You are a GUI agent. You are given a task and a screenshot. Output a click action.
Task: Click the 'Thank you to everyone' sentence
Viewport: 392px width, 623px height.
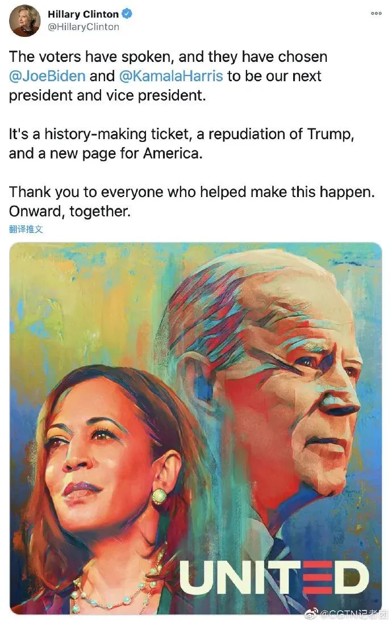coord(191,192)
